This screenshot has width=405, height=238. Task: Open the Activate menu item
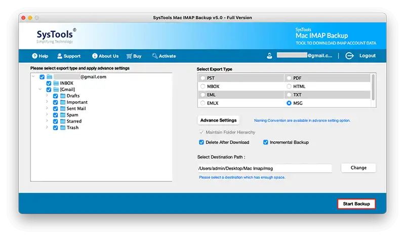164,56
